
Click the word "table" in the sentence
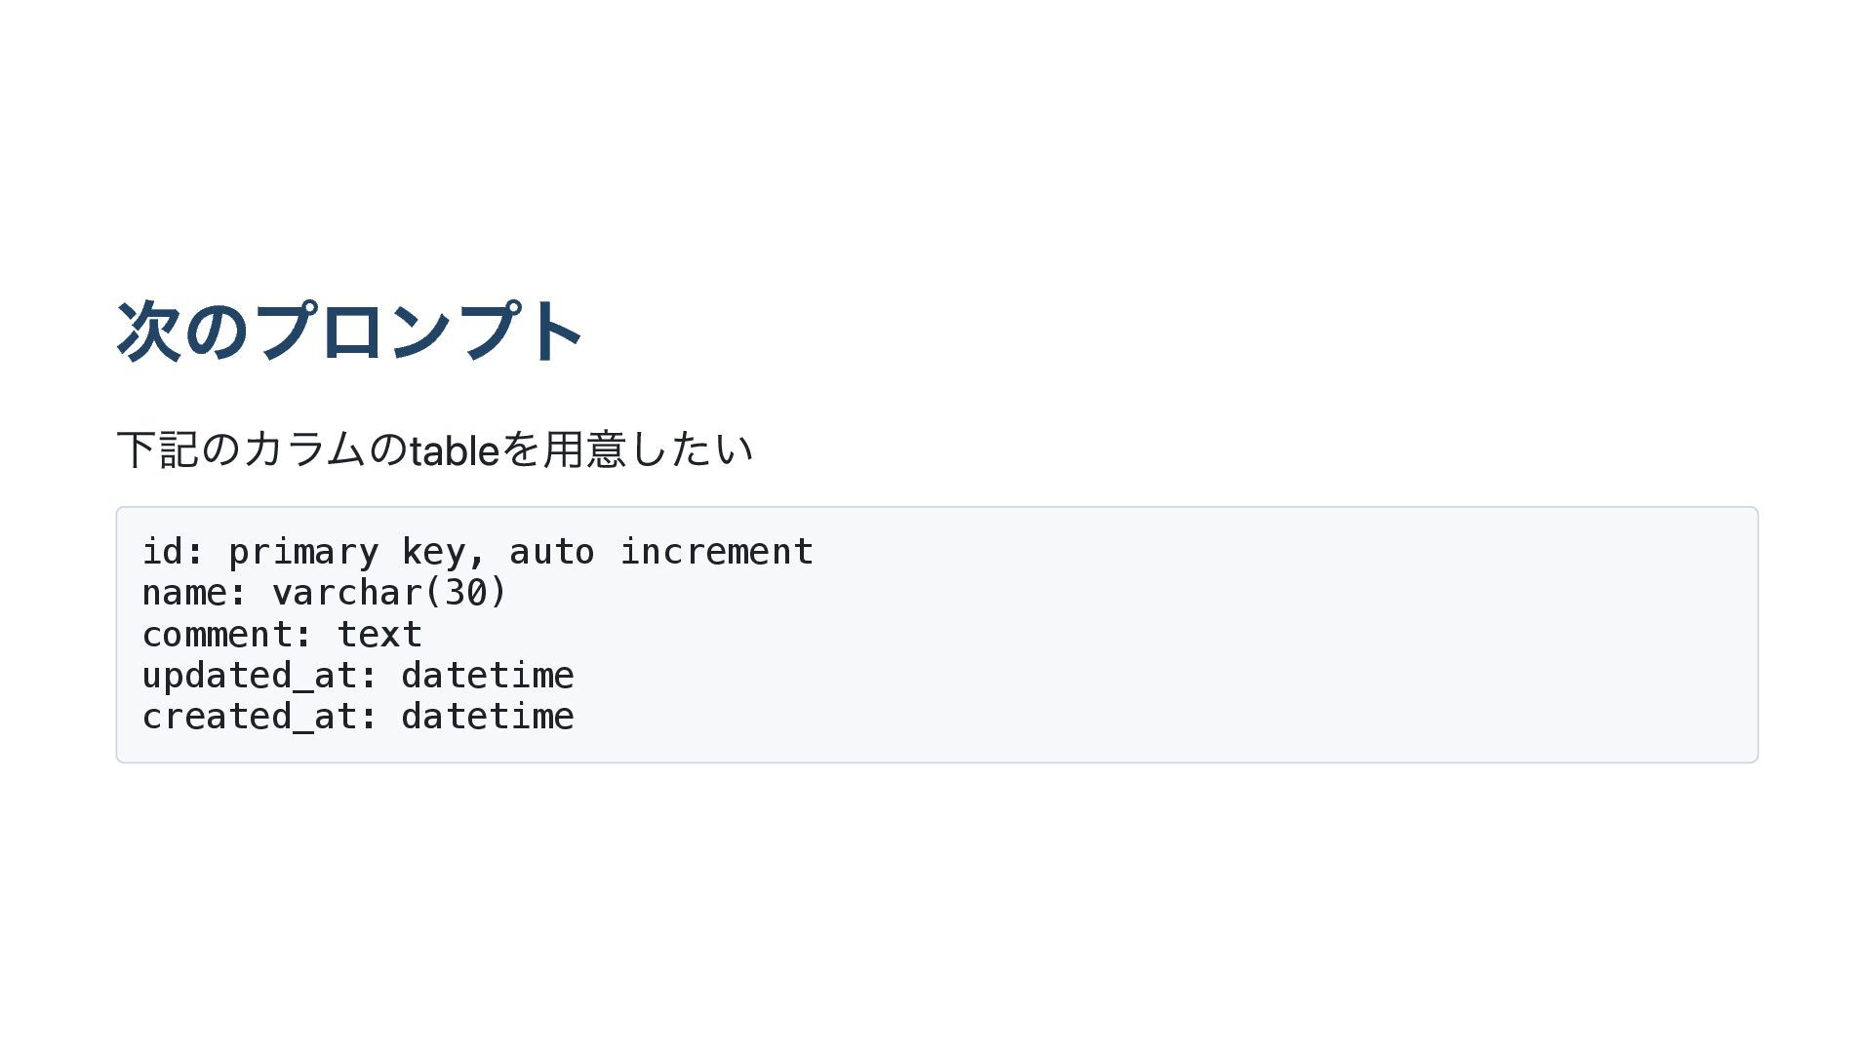(x=455, y=450)
